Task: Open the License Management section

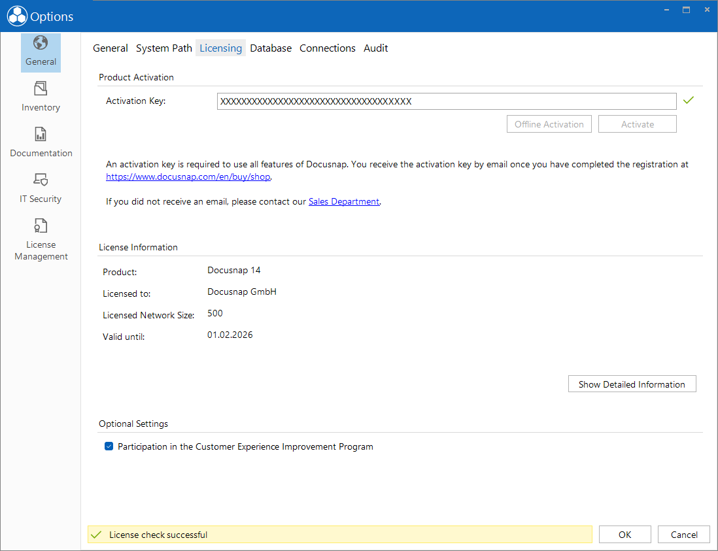Action: click(x=41, y=240)
